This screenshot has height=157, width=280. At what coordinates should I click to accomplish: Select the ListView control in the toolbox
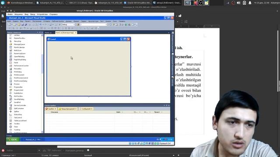[x=17, y=35]
